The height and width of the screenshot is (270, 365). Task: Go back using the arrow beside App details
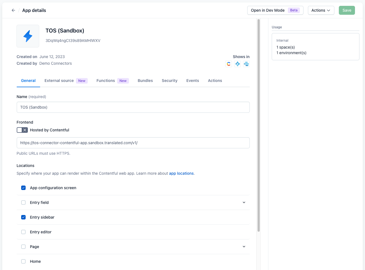point(13,10)
